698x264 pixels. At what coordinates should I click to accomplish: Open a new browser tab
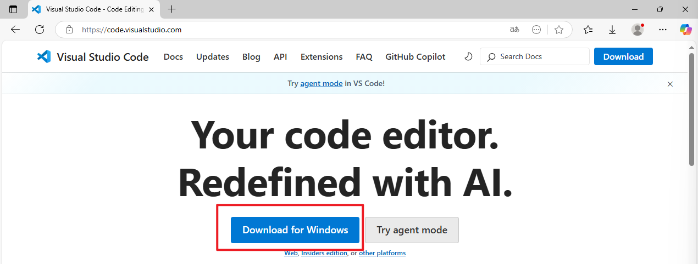(x=172, y=9)
